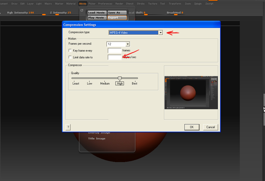Click the Focal Shift slider
The image size is (265, 181).
[x=146, y=13]
